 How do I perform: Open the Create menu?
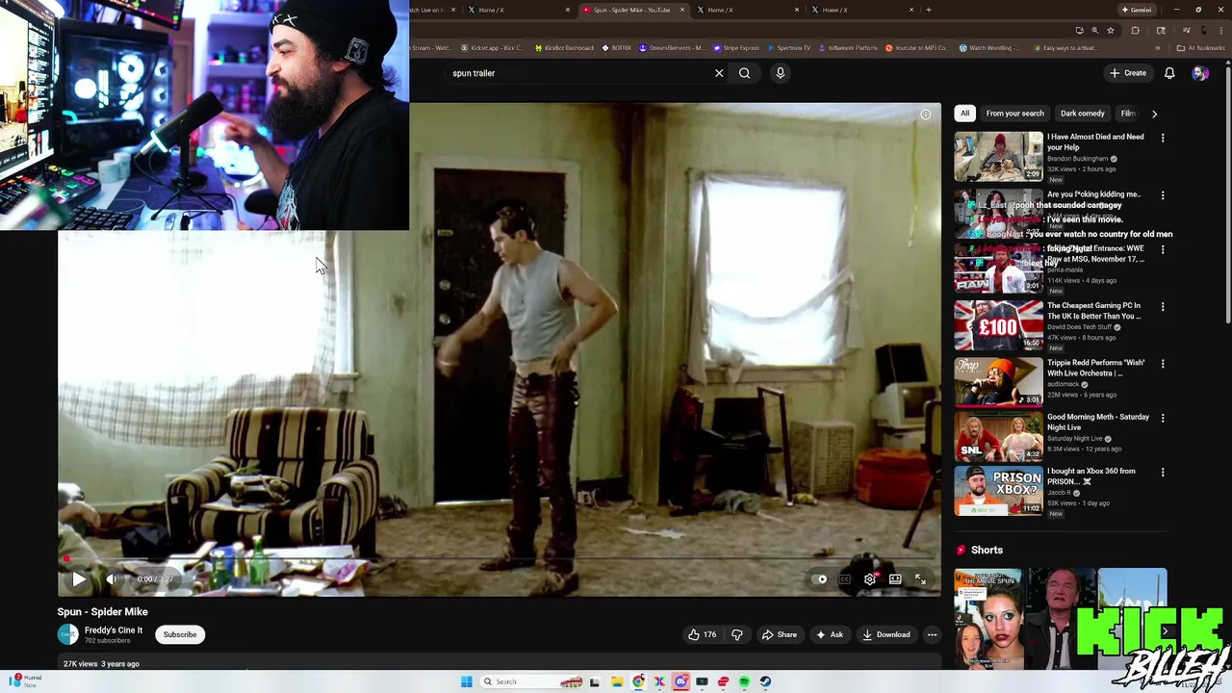click(1128, 73)
